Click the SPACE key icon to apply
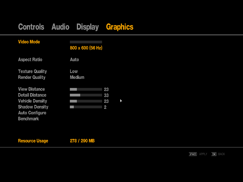243x182 pixels. [x=193, y=154]
